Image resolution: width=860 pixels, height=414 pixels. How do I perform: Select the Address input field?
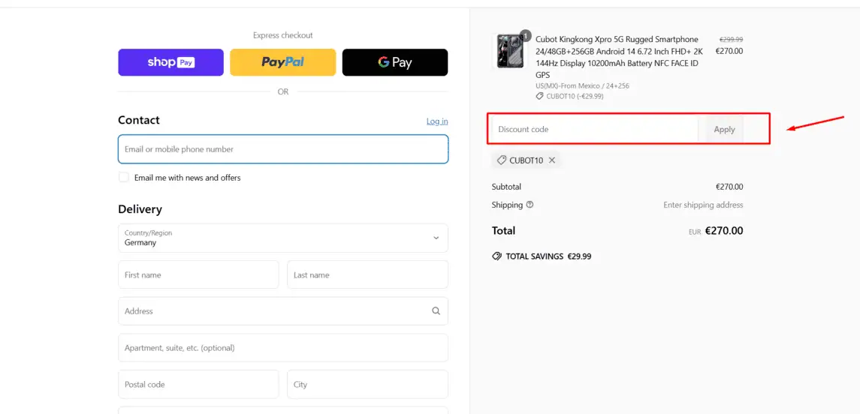coord(283,311)
